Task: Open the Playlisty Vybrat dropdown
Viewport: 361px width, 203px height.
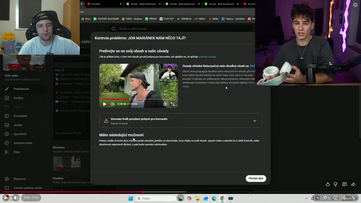Action: click(x=84, y=190)
